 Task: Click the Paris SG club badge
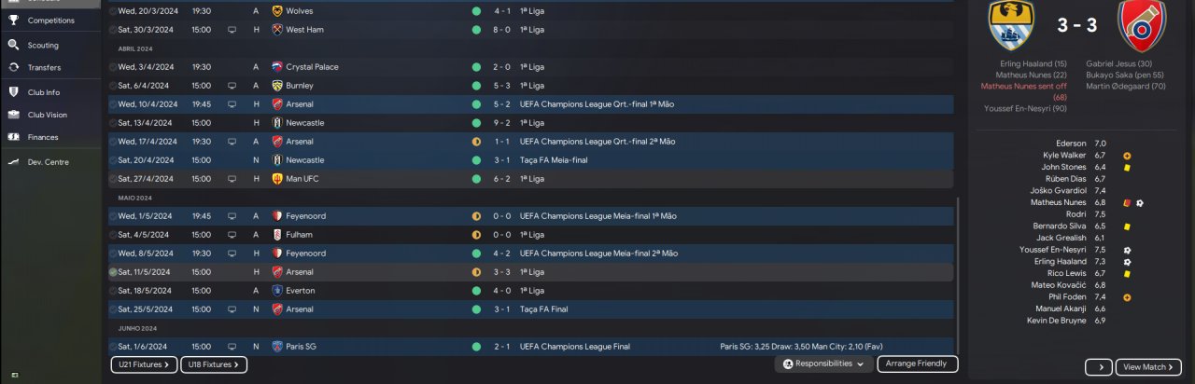click(x=277, y=347)
